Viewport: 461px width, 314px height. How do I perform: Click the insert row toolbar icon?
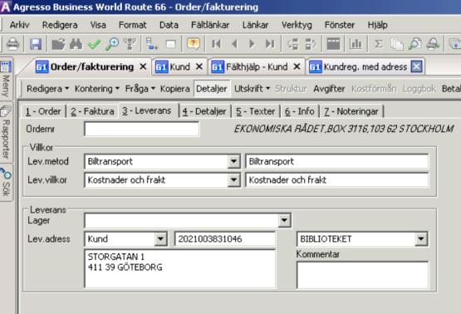point(152,44)
